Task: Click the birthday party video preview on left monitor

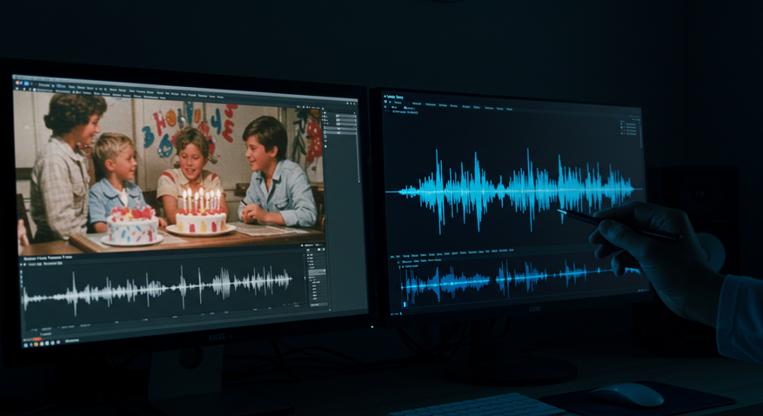Action: 169,171
